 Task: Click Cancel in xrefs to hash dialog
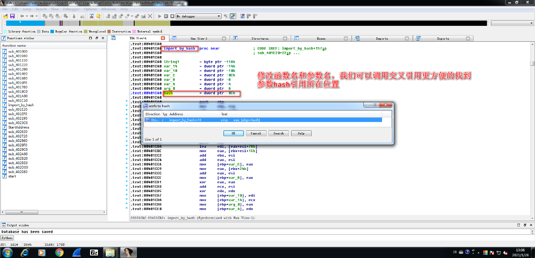click(x=256, y=133)
